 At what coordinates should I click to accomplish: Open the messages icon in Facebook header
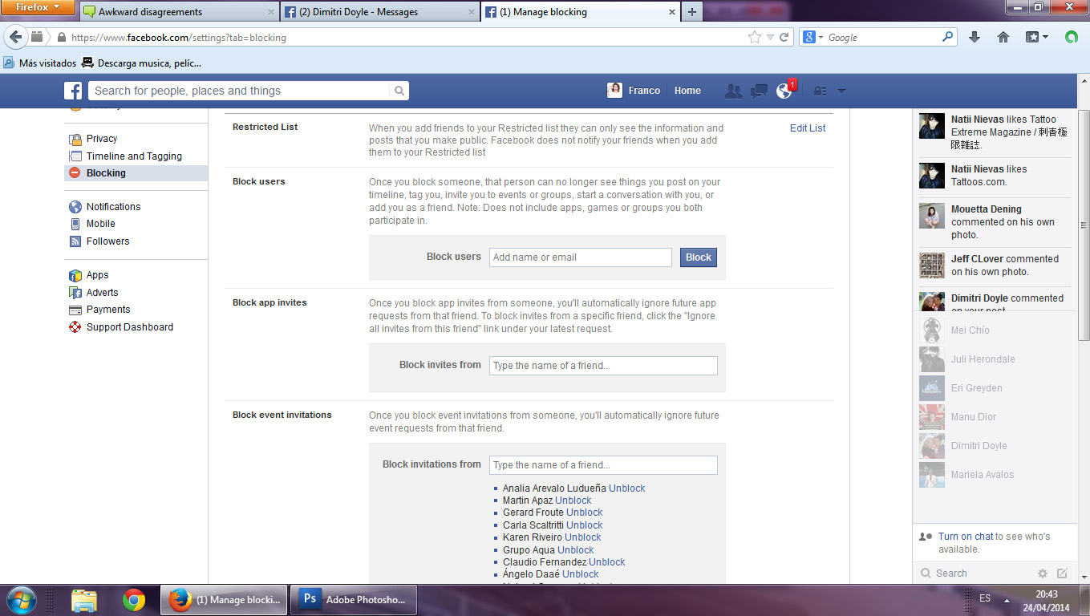[x=759, y=91]
